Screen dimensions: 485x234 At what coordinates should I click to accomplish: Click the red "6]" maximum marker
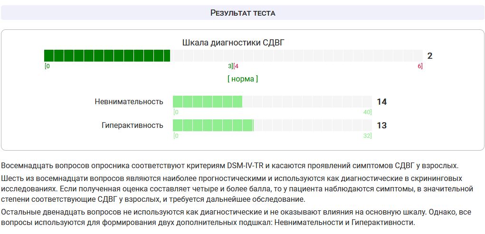click(420, 66)
